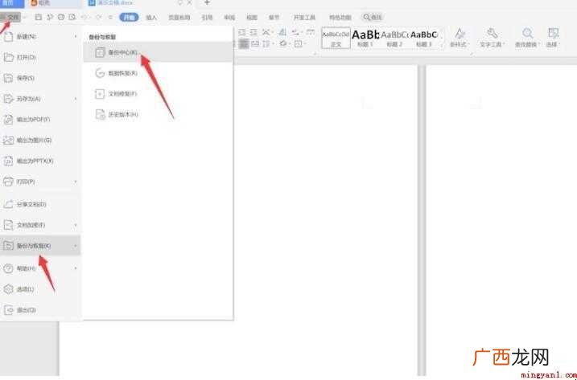Apply the 标题 1 heading style
This screenshot has height=380, width=577.
(365, 38)
